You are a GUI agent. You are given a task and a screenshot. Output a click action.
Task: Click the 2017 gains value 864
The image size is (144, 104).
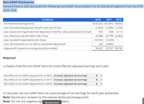111,32
